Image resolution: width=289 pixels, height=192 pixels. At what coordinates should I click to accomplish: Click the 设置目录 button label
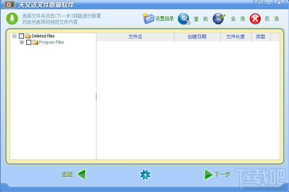[165, 19]
